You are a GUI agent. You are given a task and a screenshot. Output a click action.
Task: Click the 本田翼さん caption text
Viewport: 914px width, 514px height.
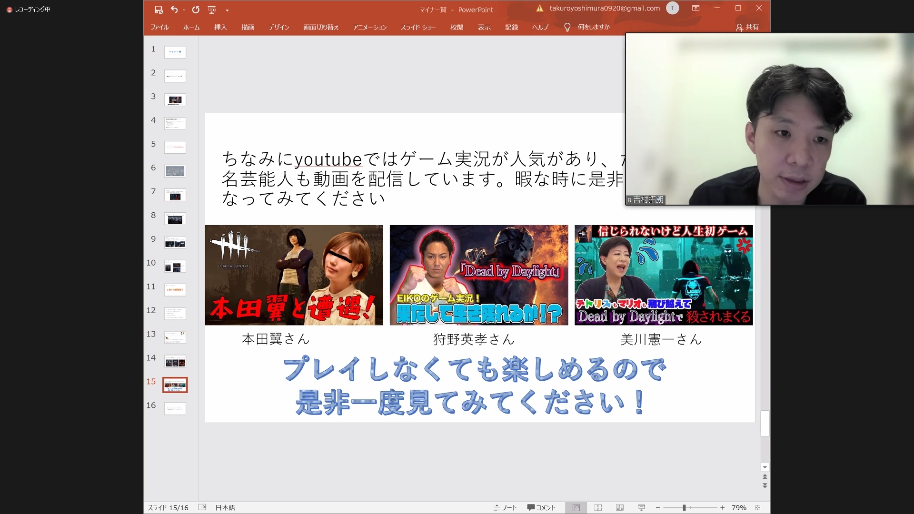pyautogui.click(x=276, y=339)
